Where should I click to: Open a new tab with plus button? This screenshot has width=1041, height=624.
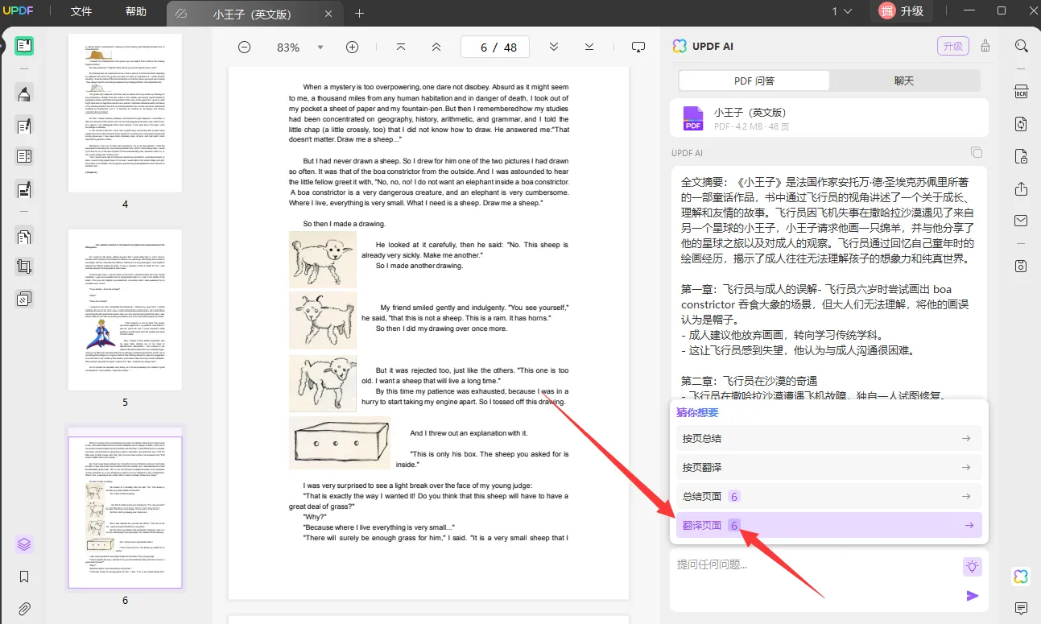coord(360,13)
